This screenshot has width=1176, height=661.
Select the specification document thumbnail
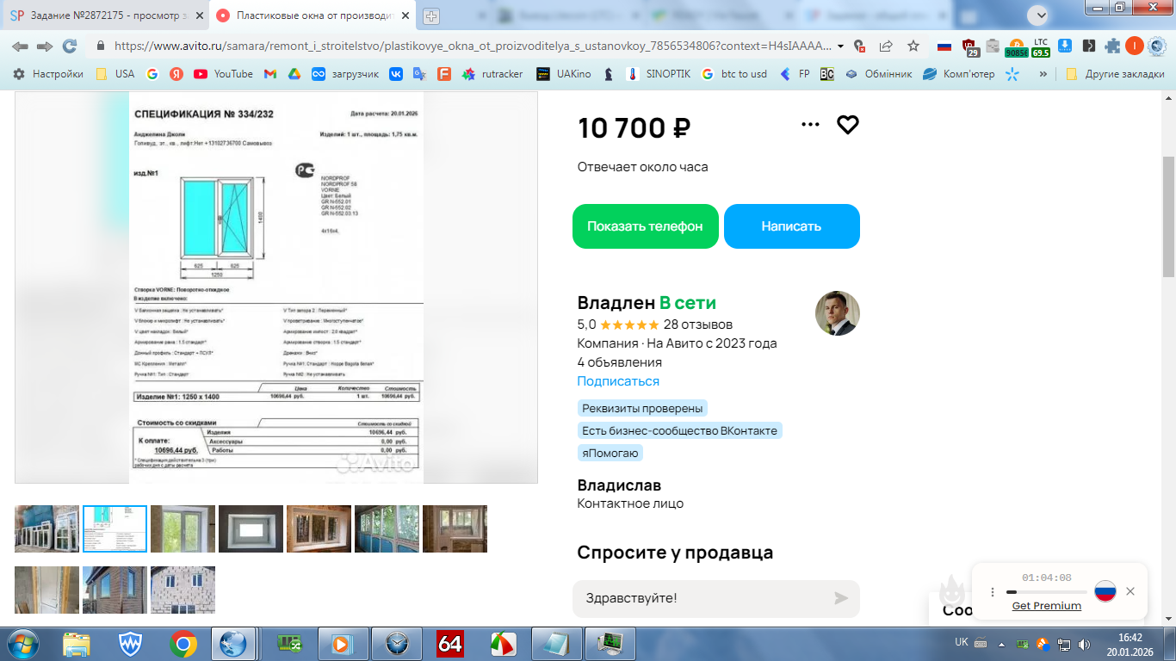pyautogui.click(x=115, y=528)
